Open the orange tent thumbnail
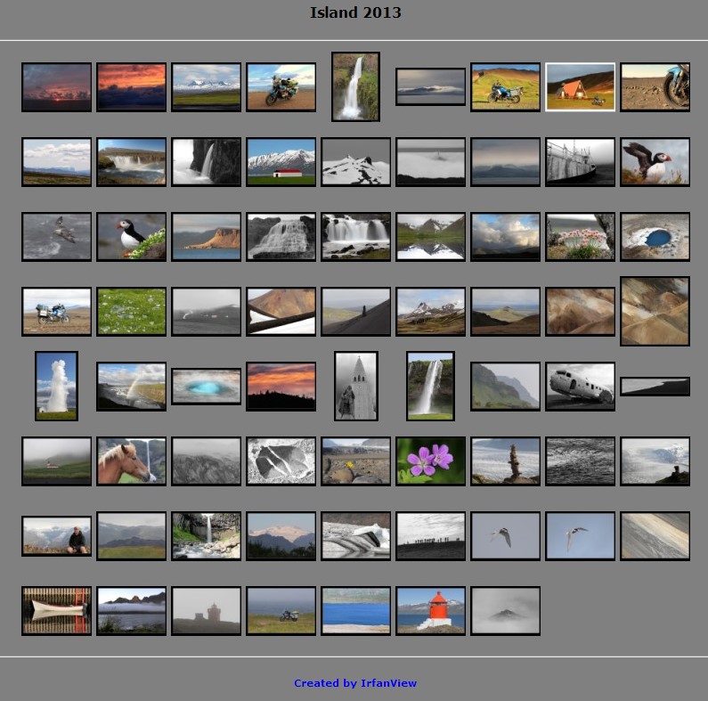Viewport: 708px width, 701px height. click(x=580, y=86)
